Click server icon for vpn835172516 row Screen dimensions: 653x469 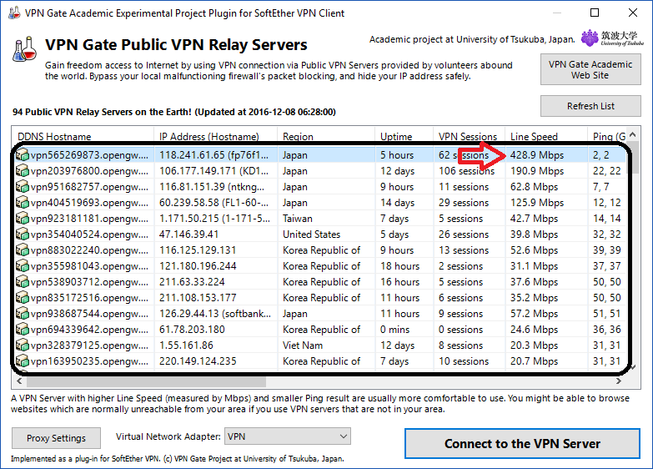click(x=23, y=298)
